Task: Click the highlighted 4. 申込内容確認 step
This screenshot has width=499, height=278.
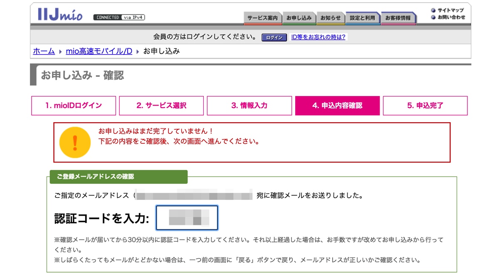Action: pyautogui.click(x=337, y=106)
